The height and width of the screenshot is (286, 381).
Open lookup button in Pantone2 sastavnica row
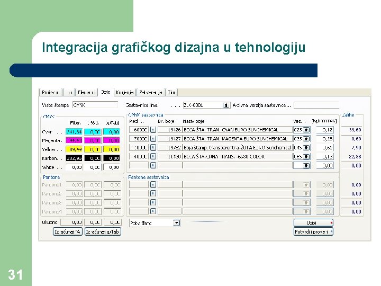click(153, 194)
